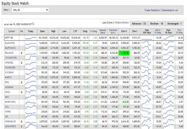Open RELIANCE Past 365 Days sparkline
The image size is (187, 129).
(147, 53)
